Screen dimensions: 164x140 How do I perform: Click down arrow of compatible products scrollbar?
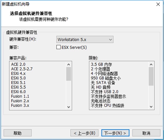69,107
